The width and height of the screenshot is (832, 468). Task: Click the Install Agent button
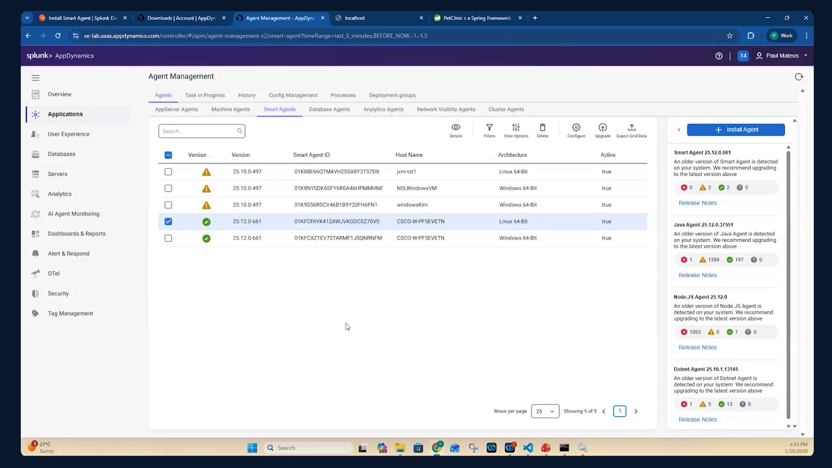pos(735,130)
